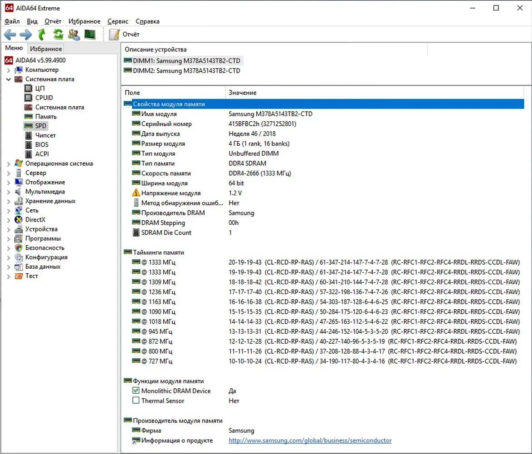The width and height of the screenshot is (532, 454).
Task: Expand the Компьютер node
Action: (x=9, y=70)
